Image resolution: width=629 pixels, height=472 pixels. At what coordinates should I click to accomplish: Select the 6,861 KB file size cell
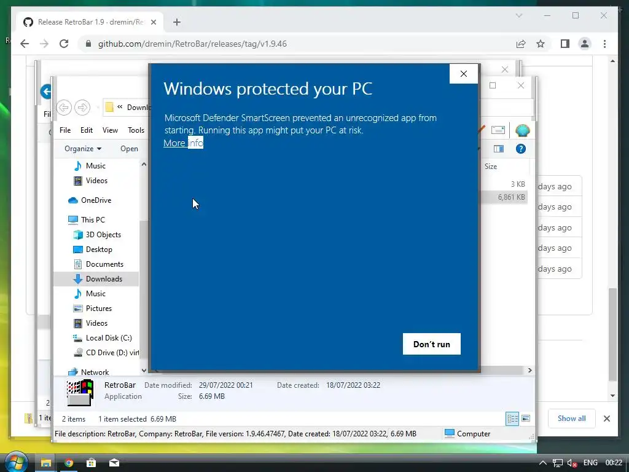tap(511, 197)
